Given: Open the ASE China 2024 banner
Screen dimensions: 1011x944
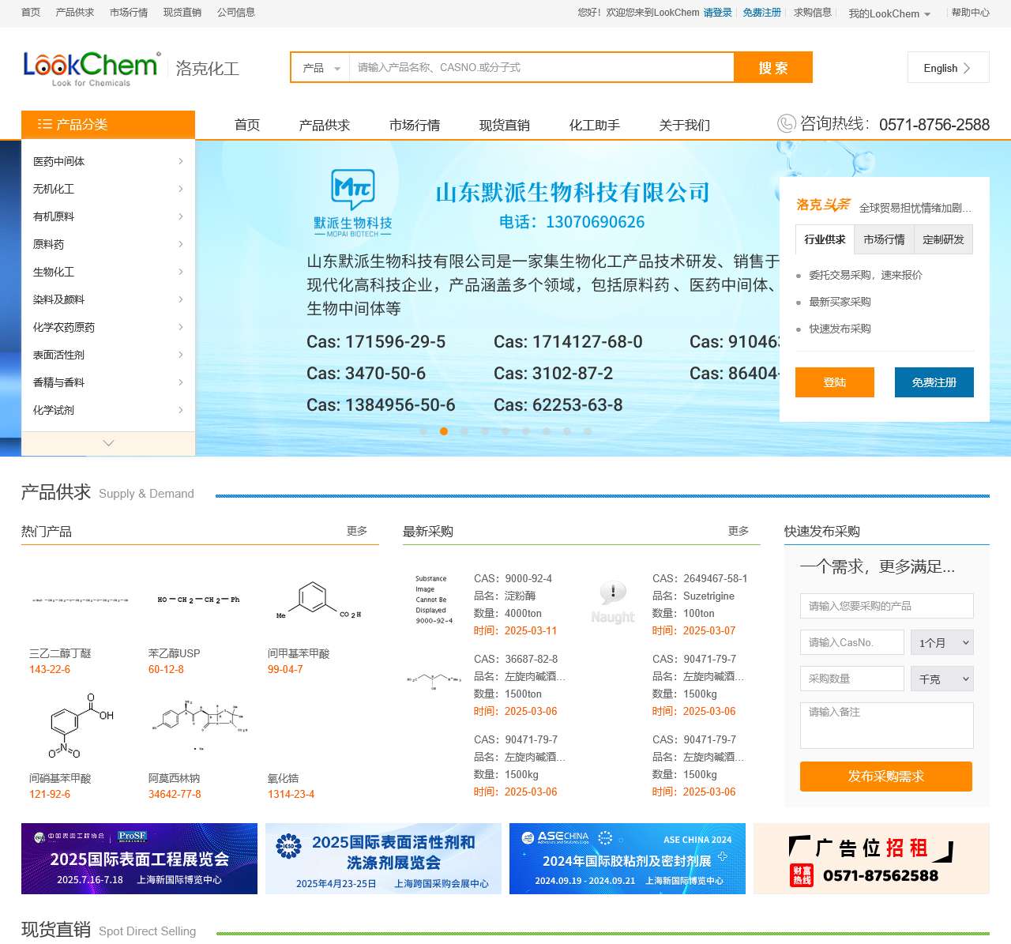Looking at the screenshot, I should point(627,859).
